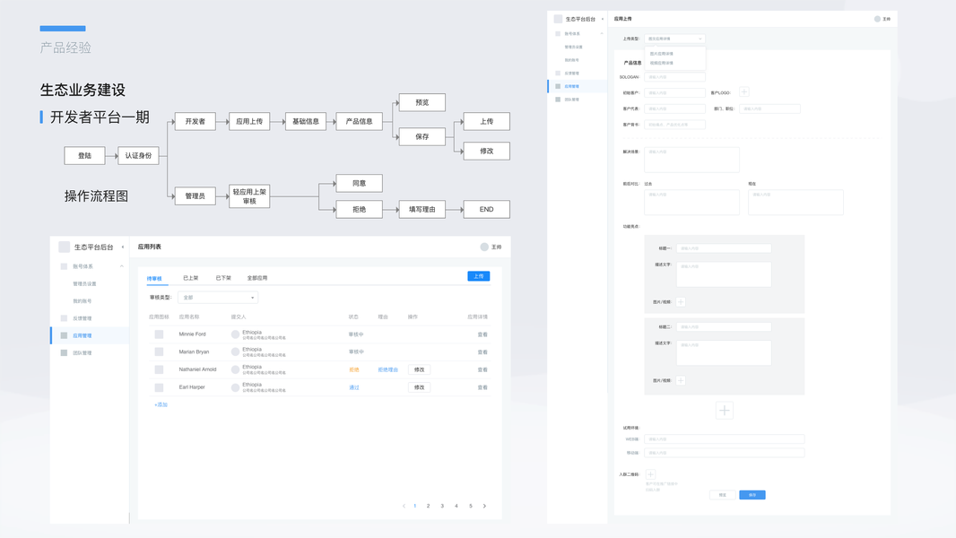The width and height of the screenshot is (956, 538).
Task: Click the 生态平台后台 logo in 应用列表 window
Action: point(64,247)
